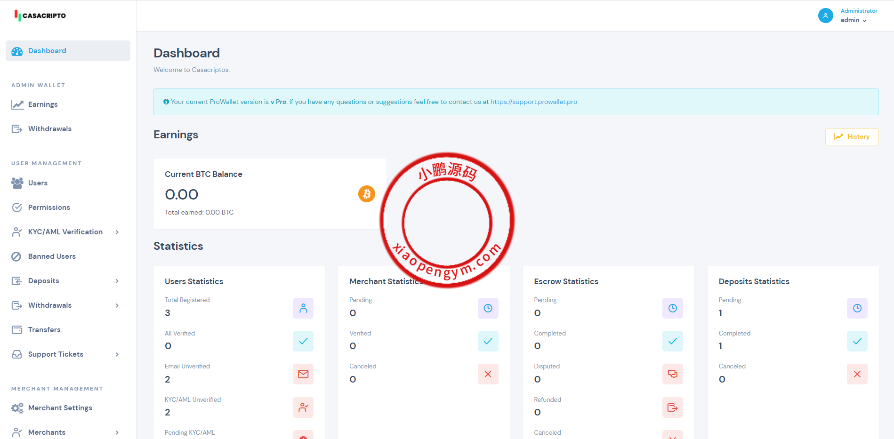Click the History button
Screen dimensions: 894x439
[x=852, y=137]
